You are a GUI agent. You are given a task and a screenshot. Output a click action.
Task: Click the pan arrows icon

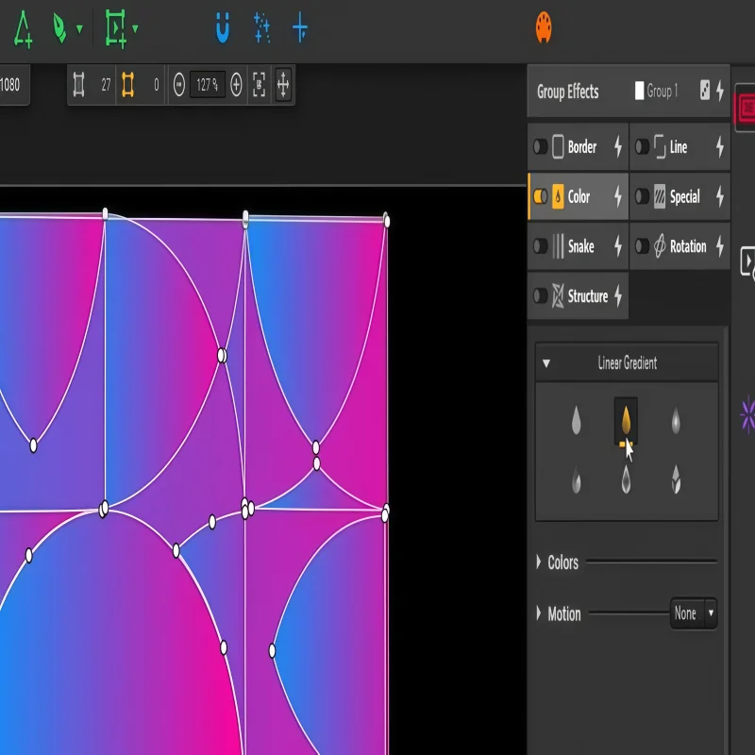coord(283,85)
